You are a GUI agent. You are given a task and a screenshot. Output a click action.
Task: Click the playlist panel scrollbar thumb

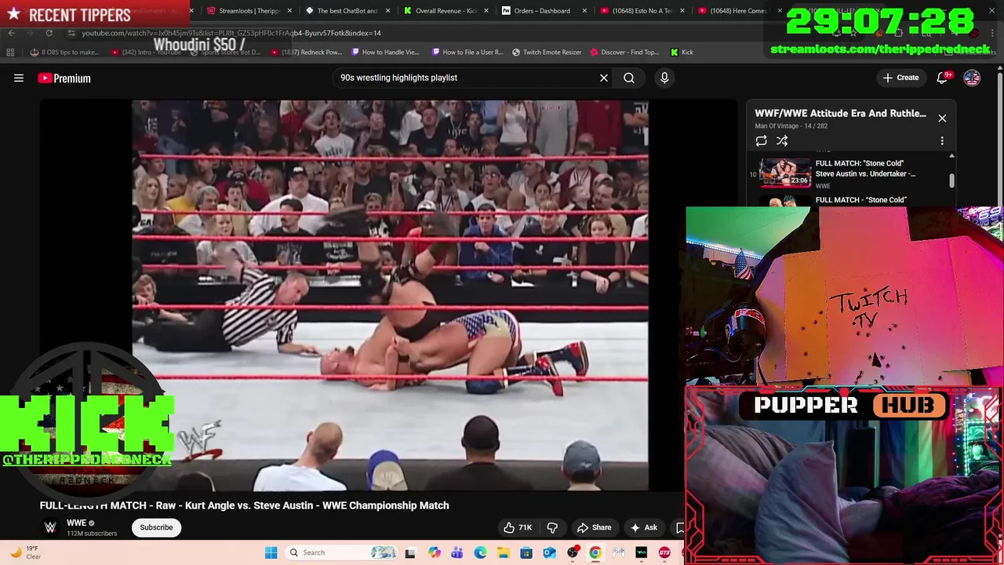(x=952, y=180)
